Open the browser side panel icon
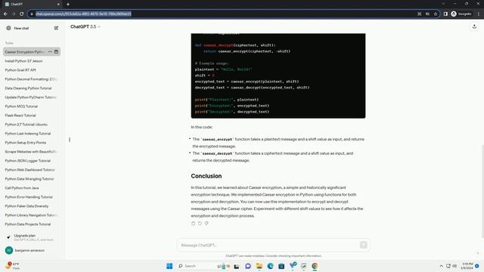Image resolution: width=484 pixels, height=272 pixels. pyautogui.click(x=445, y=14)
